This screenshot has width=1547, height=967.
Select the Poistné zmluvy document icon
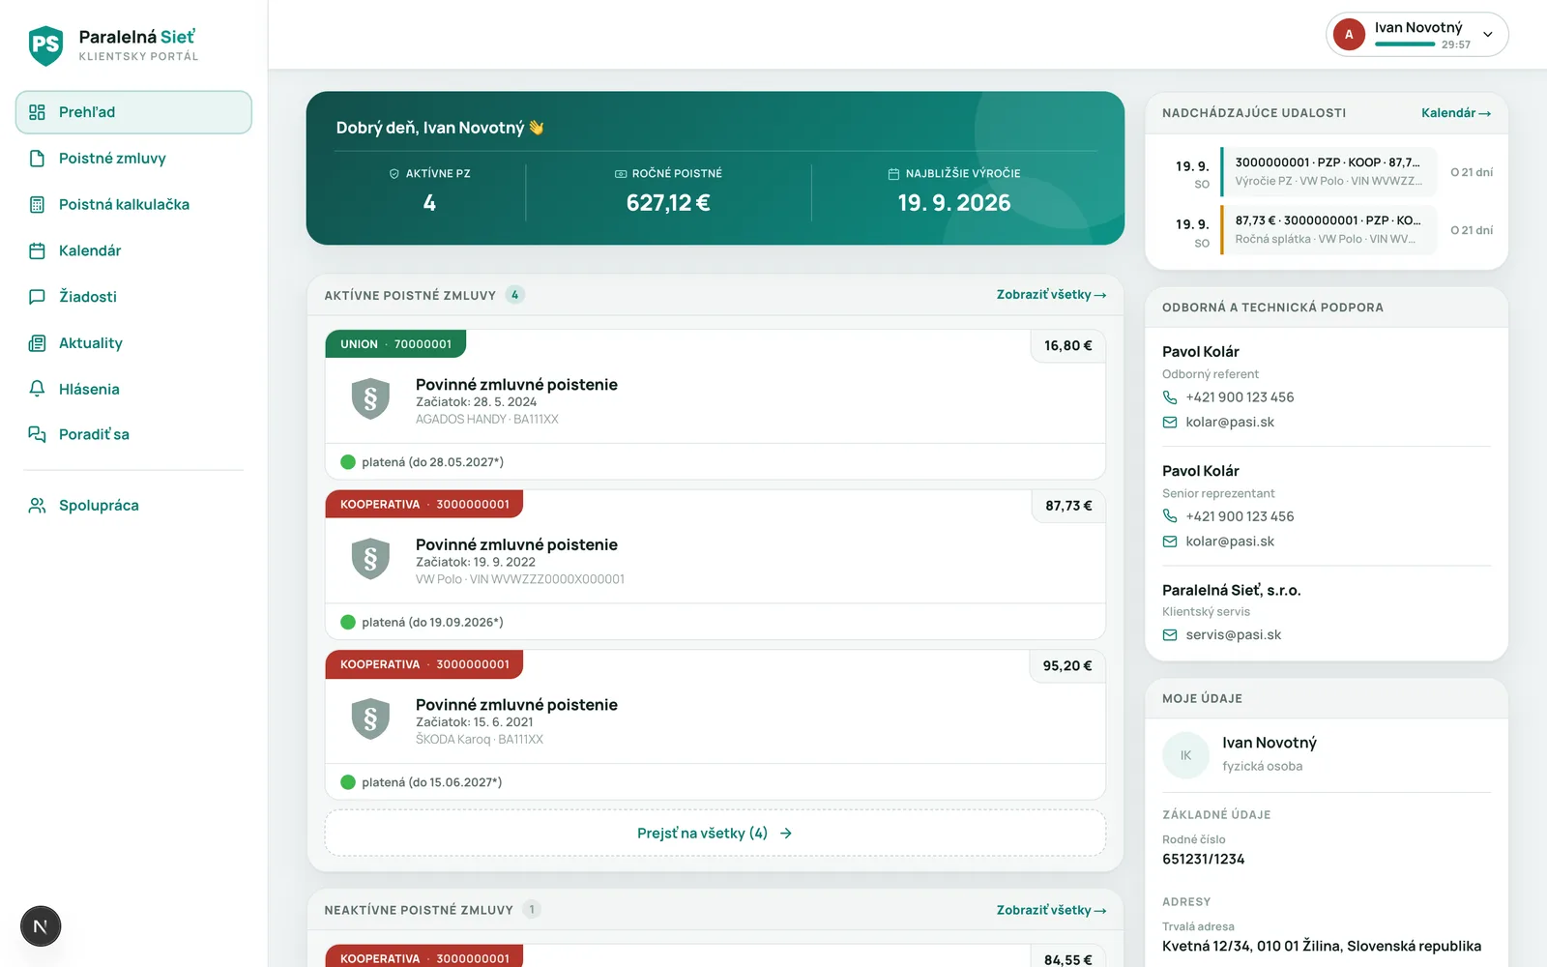(x=37, y=159)
